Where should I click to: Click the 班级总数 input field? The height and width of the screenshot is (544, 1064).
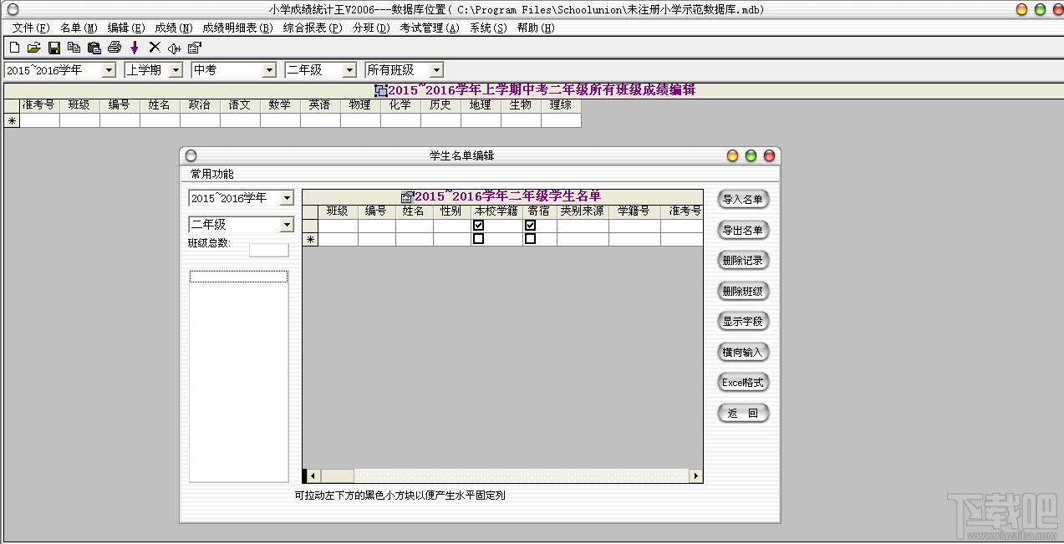point(268,250)
